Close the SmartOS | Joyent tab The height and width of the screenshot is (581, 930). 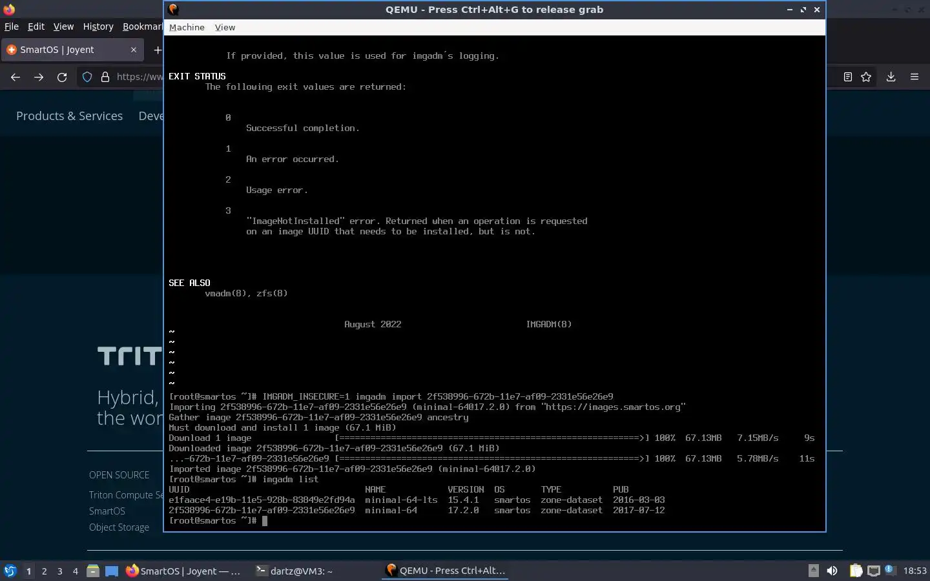(x=134, y=50)
